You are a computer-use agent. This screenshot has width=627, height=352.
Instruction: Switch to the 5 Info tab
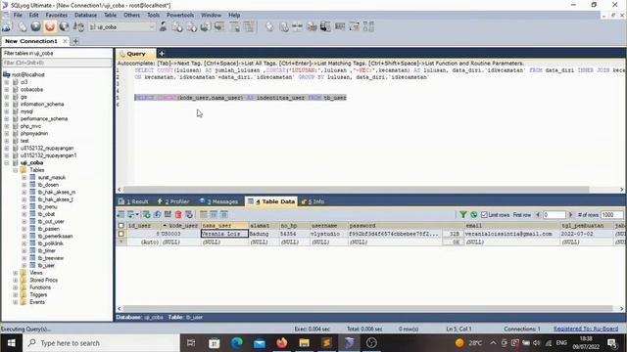(x=313, y=201)
